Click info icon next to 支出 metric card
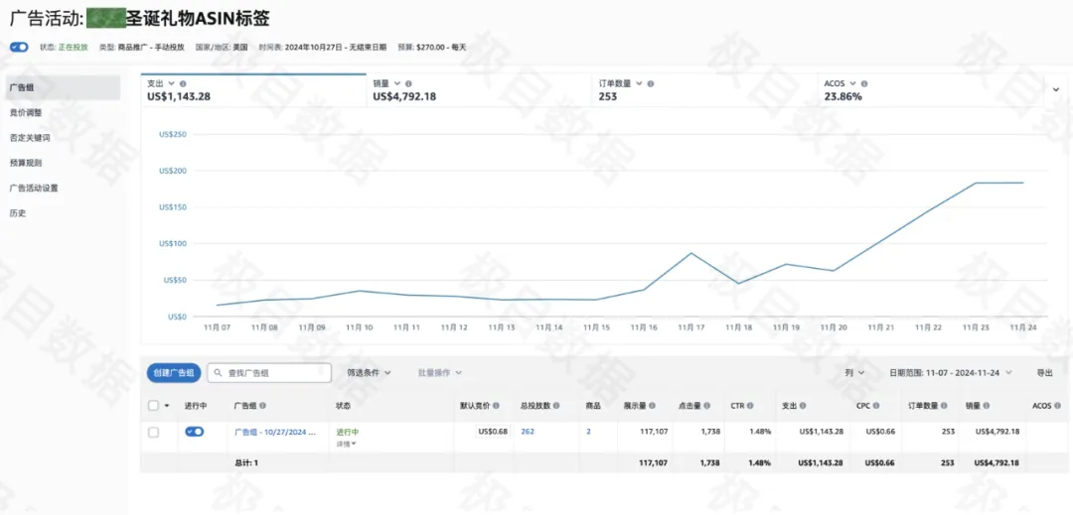1073x515 pixels. (183, 83)
